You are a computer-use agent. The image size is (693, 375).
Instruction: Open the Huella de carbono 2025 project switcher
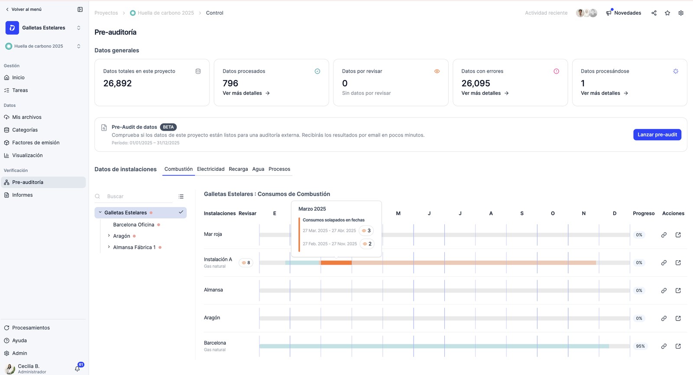click(x=43, y=46)
